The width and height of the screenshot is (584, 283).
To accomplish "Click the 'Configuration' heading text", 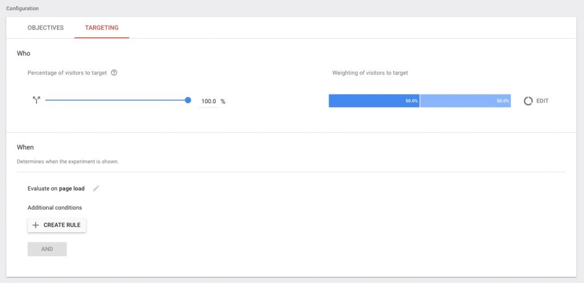I will point(22,8).
